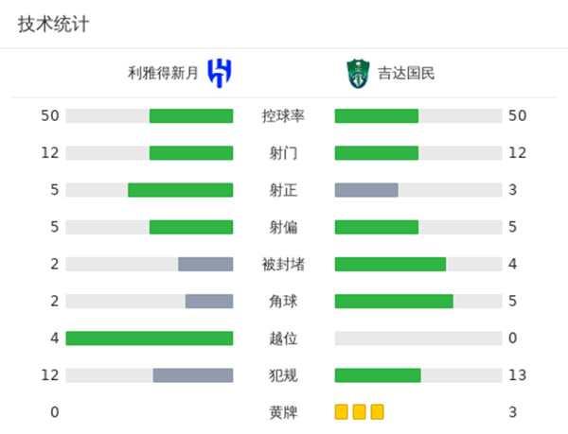Click the 射门 stat label
This screenshot has width=568, height=434.
[x=283, y=153]
